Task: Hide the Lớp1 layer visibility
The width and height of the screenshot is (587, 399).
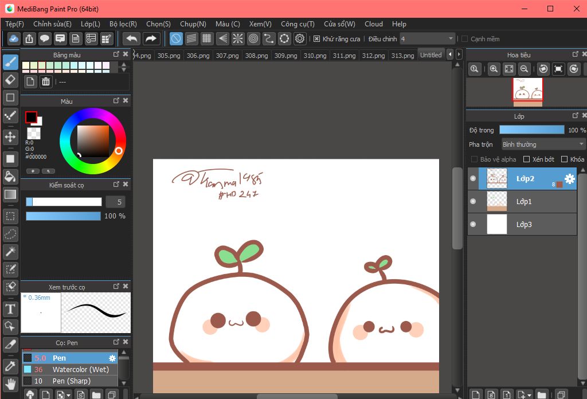Action: coord(473,201)
